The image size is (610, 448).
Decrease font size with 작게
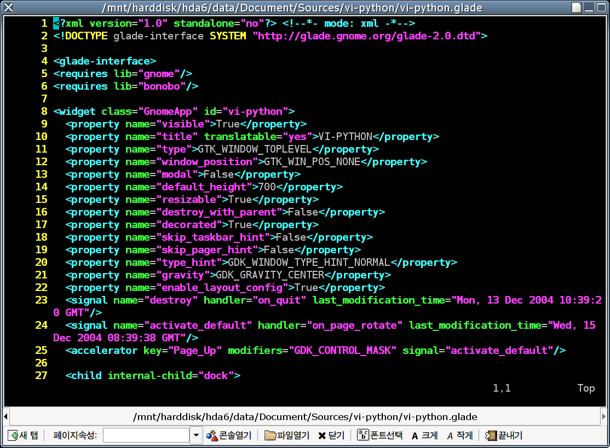459,435
